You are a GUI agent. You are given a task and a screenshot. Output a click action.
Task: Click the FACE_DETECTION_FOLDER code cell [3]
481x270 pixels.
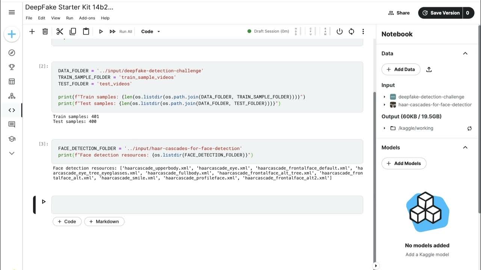[x=207, y=151]
